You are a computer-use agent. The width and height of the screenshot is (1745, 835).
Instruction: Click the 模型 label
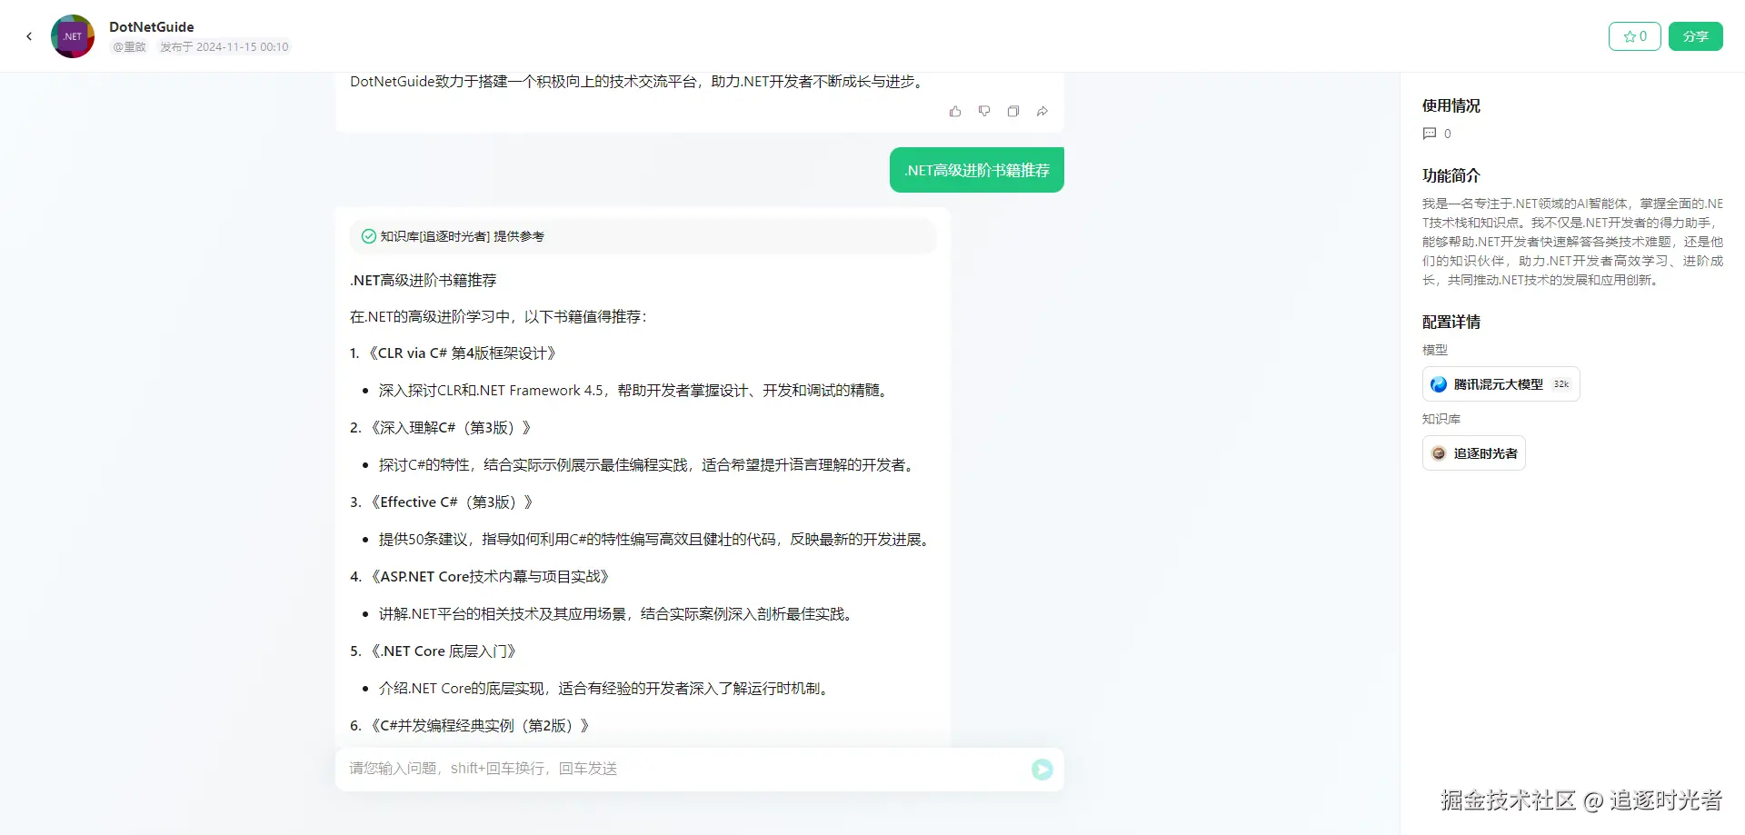(1435, 350)
